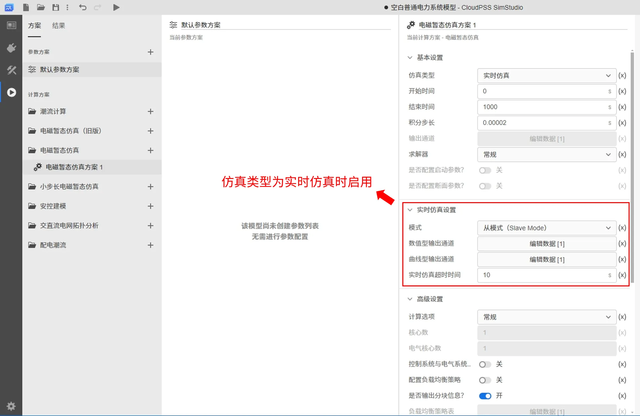Click the (x) expression button beside 模式
This screenshot has width=640, height=416.
(x=622, y=228)
